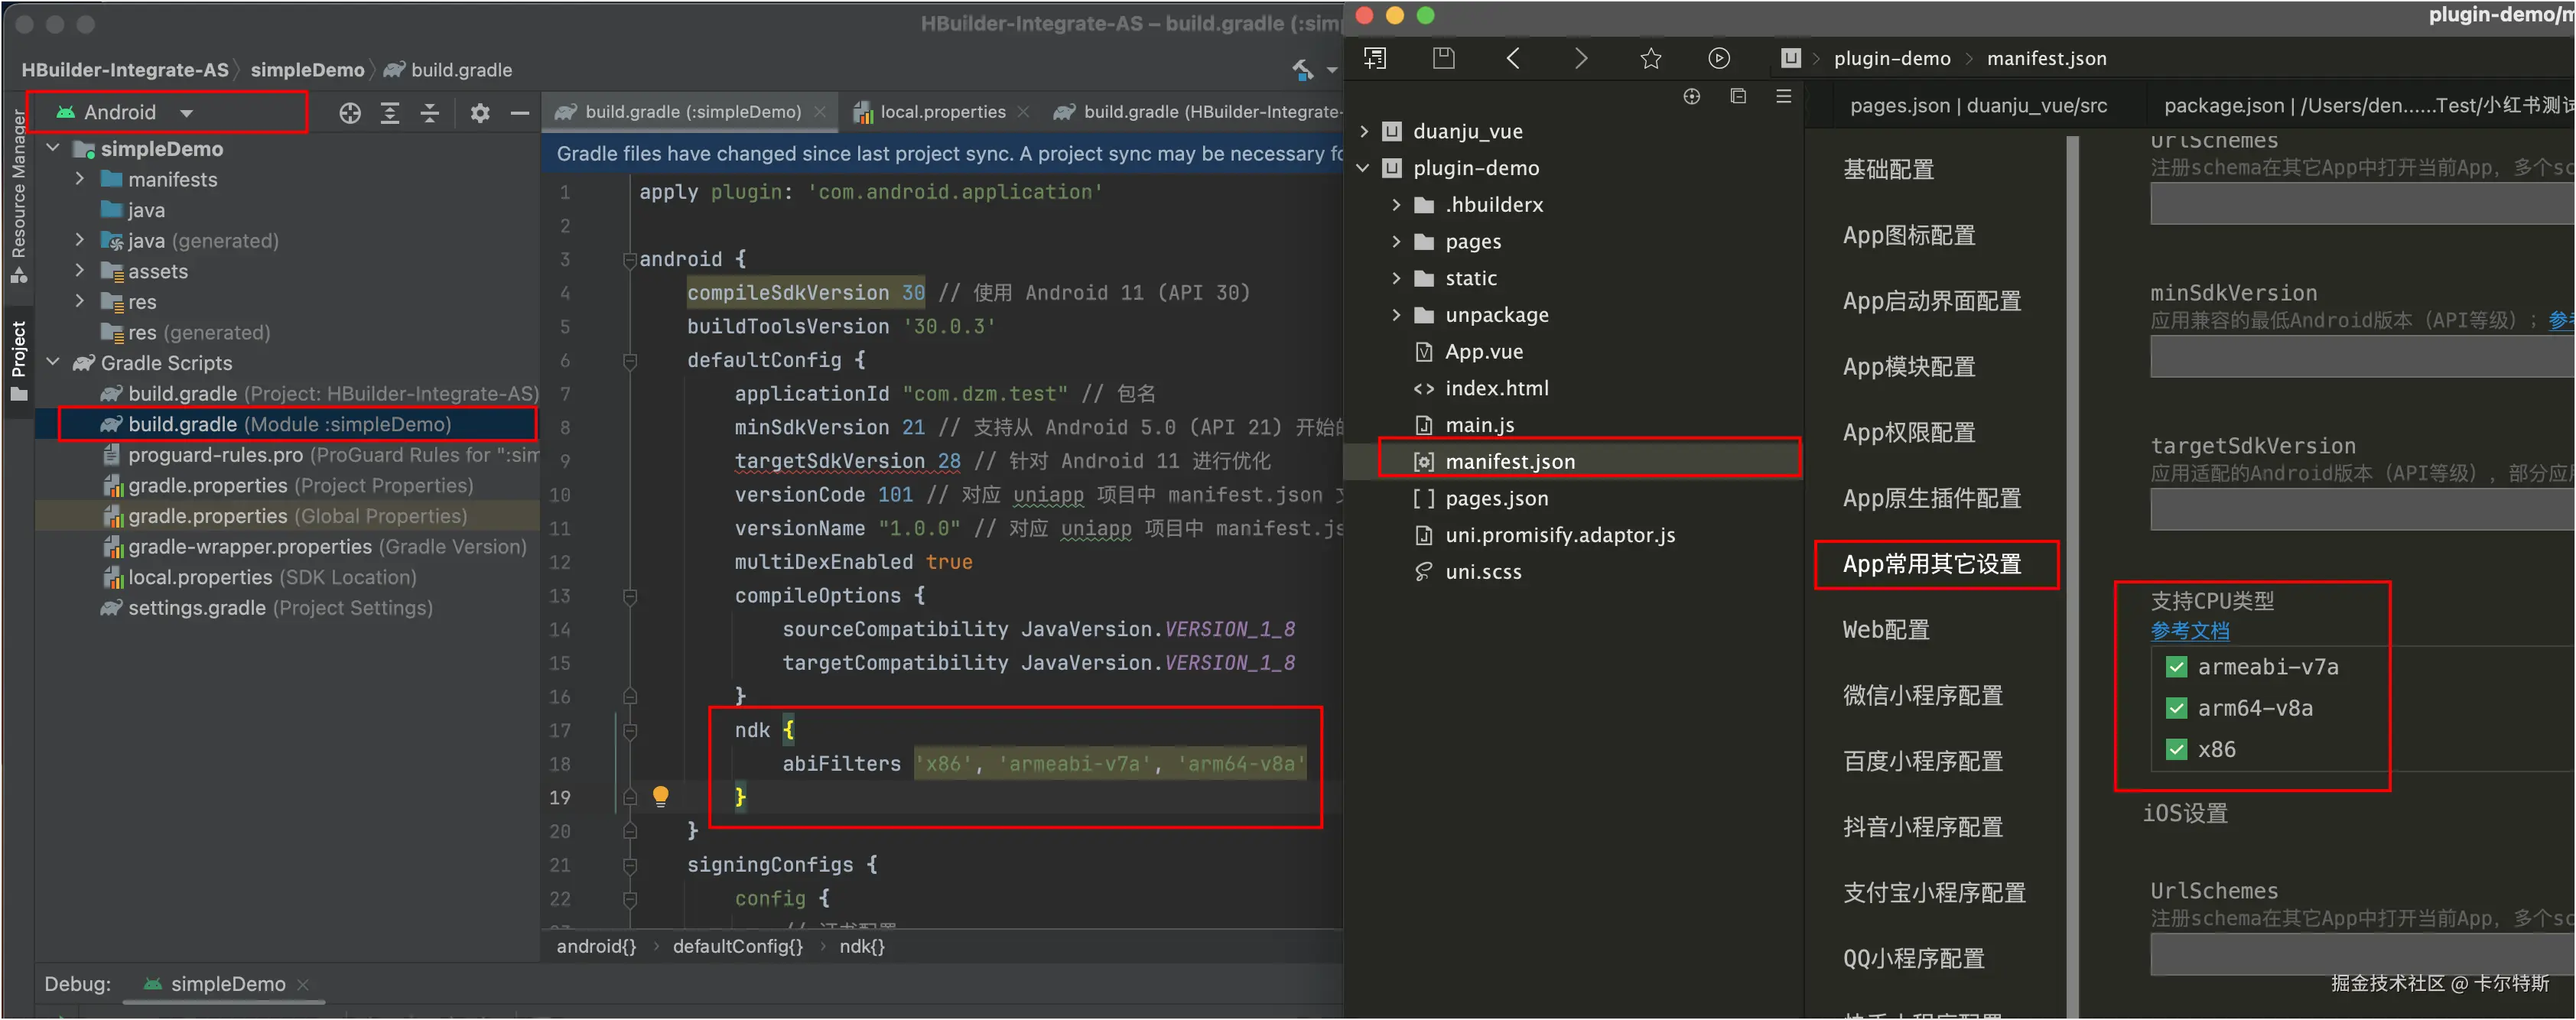This screenshot has height=1020, width=2576.
Task: Click the run/play circle icon in HBuilderX
Action: (1718, 58)
